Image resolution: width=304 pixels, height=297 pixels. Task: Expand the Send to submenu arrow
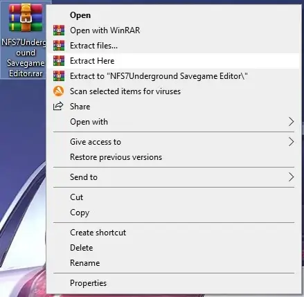(x=292, y=177)
